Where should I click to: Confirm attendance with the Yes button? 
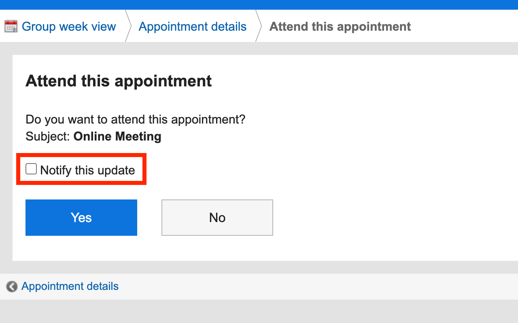click(x=81, y=218)
